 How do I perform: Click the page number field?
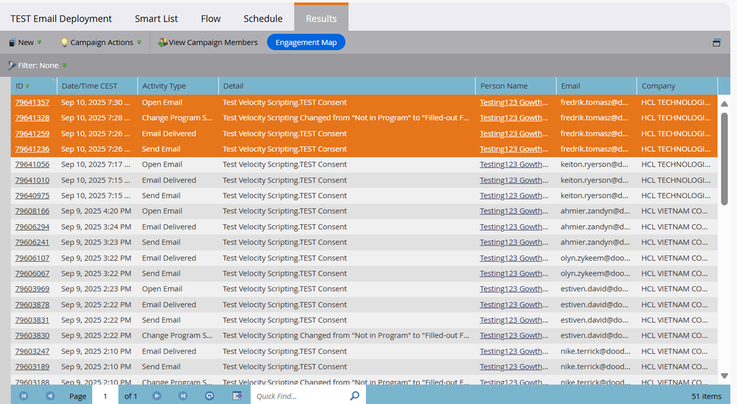105,396
